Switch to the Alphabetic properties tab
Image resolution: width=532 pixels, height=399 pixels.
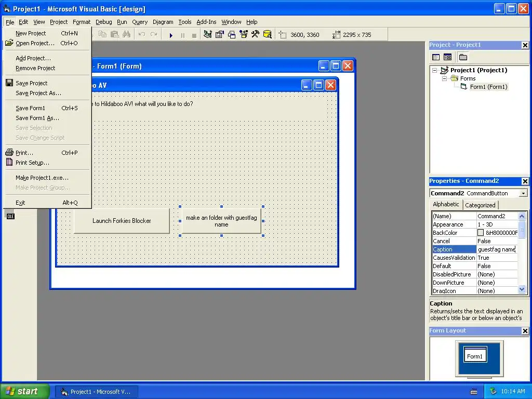click(445, 204)
